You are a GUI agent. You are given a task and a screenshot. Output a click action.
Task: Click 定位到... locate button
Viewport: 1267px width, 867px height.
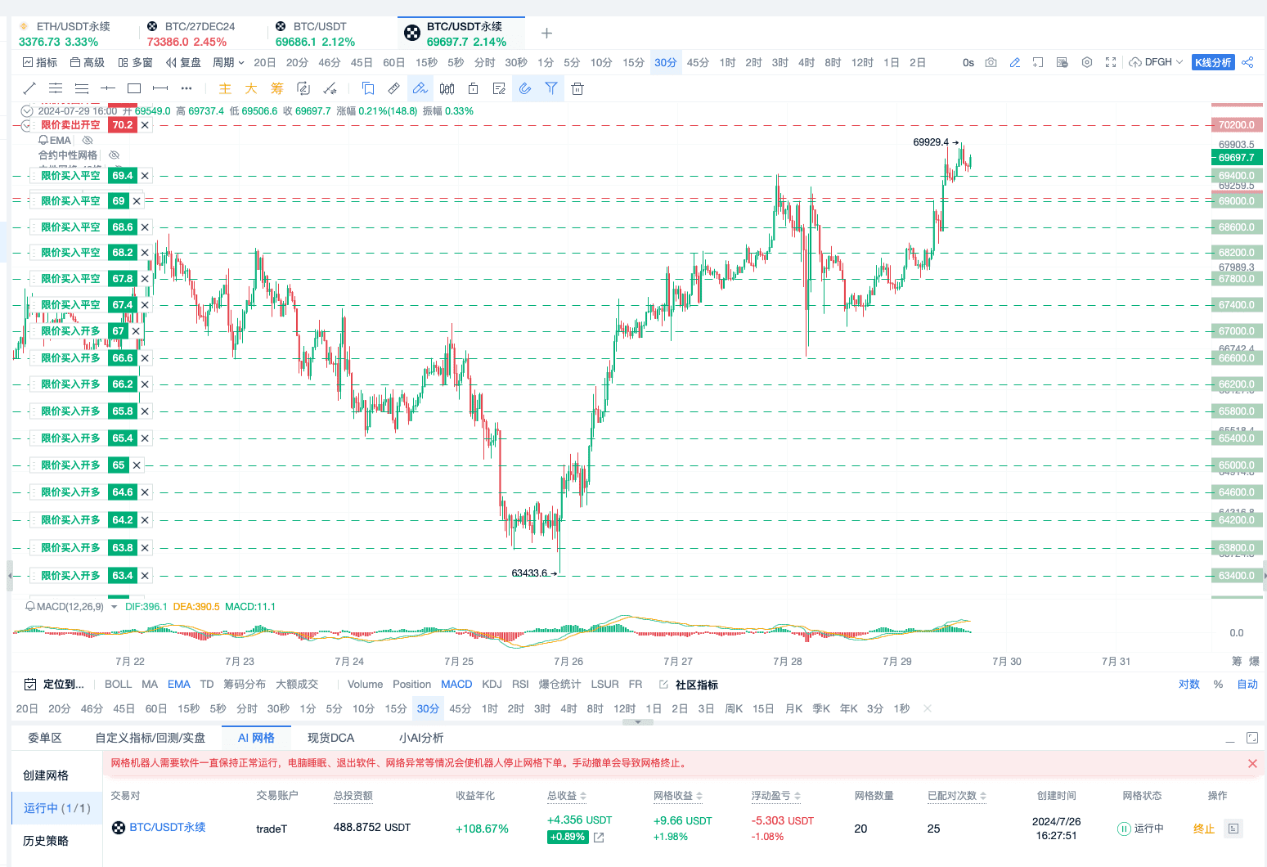(x=54, y=685)
